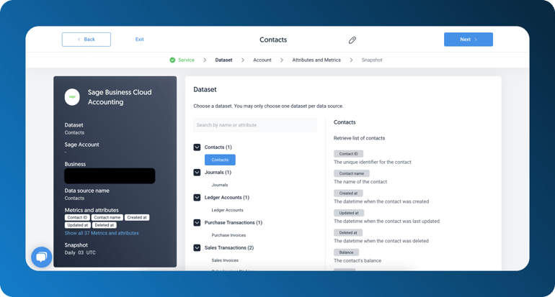This screenshot has height=297, width=555.
Task: Go to the Snapshot step
Action: point(372,60)
